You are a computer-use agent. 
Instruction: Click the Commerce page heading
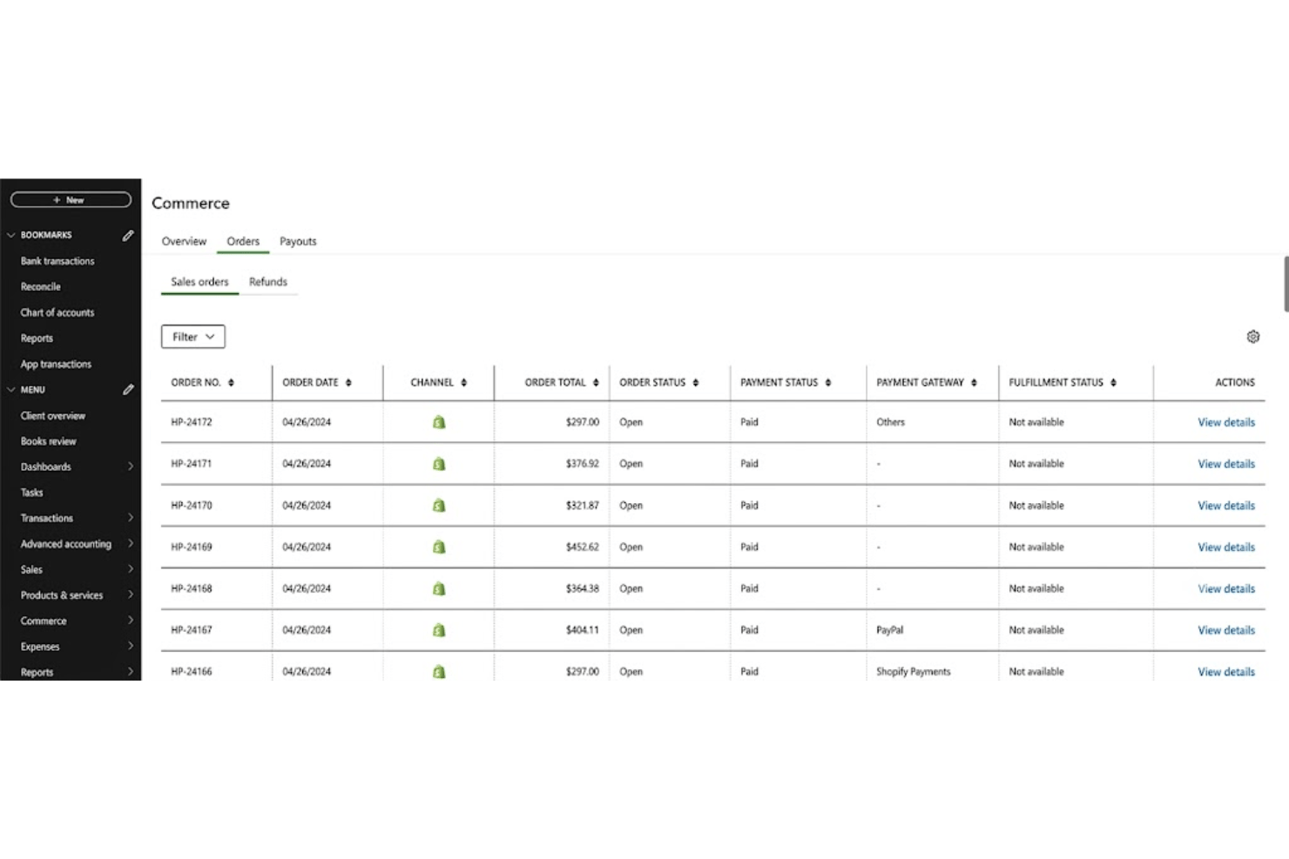click(x=191, y=203)
